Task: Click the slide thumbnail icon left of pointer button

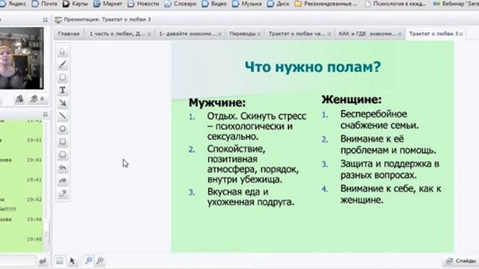Action: coord(60,261)
